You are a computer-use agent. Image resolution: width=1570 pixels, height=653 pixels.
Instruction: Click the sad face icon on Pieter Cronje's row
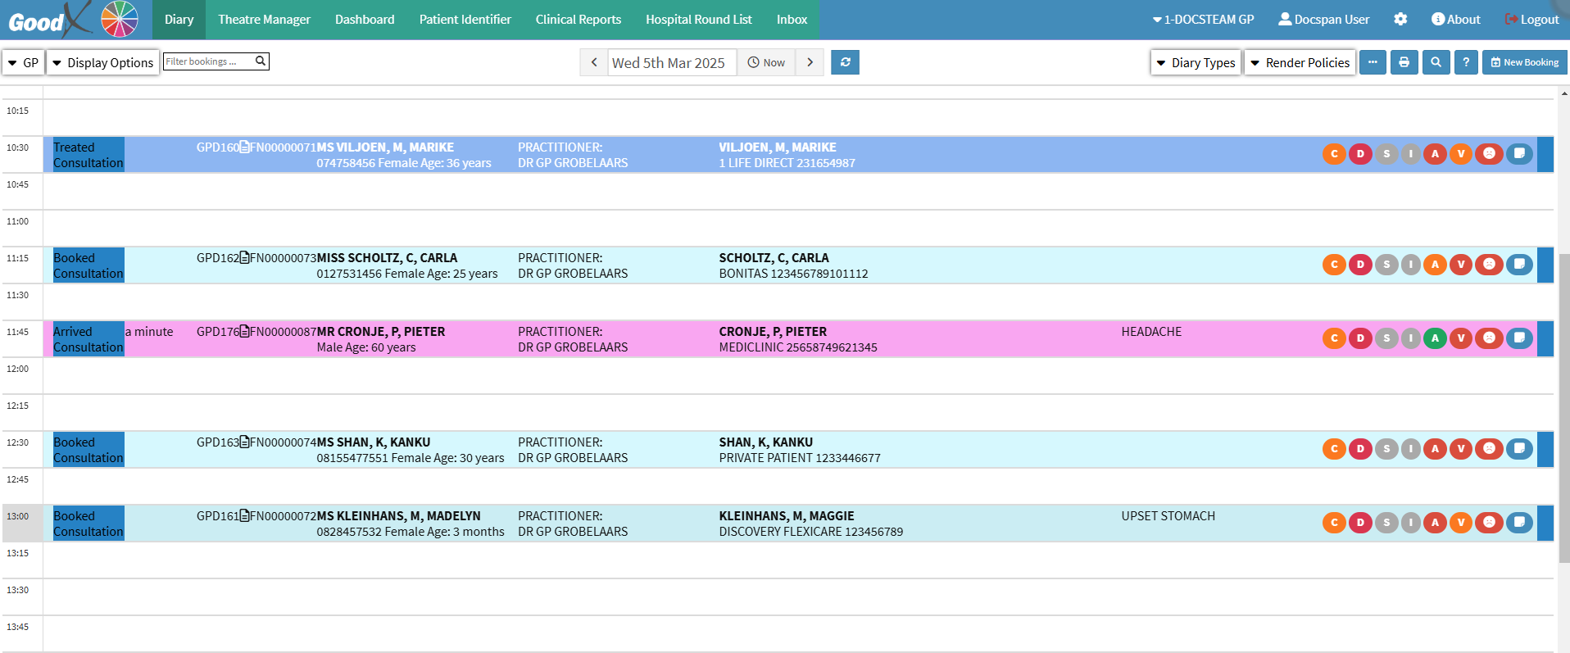click(1489, 338)
